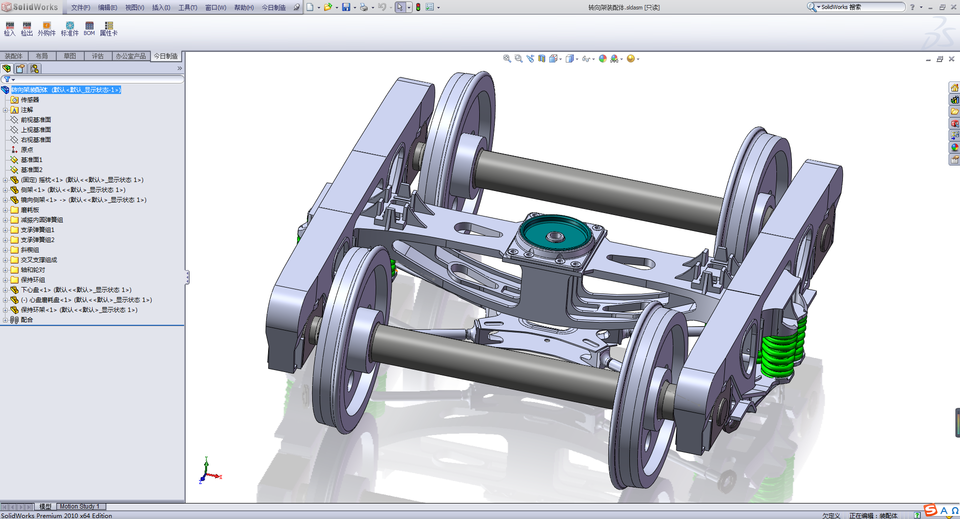960x519 pixels.
Task: Toggle the menu bar pin icon
Action: (296, 7)
